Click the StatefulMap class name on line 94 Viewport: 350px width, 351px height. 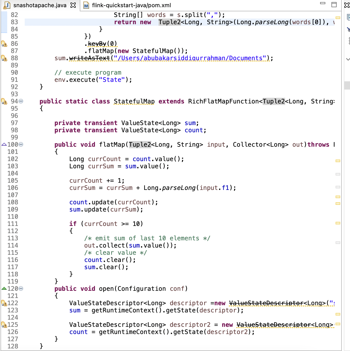tap(134, 101)
